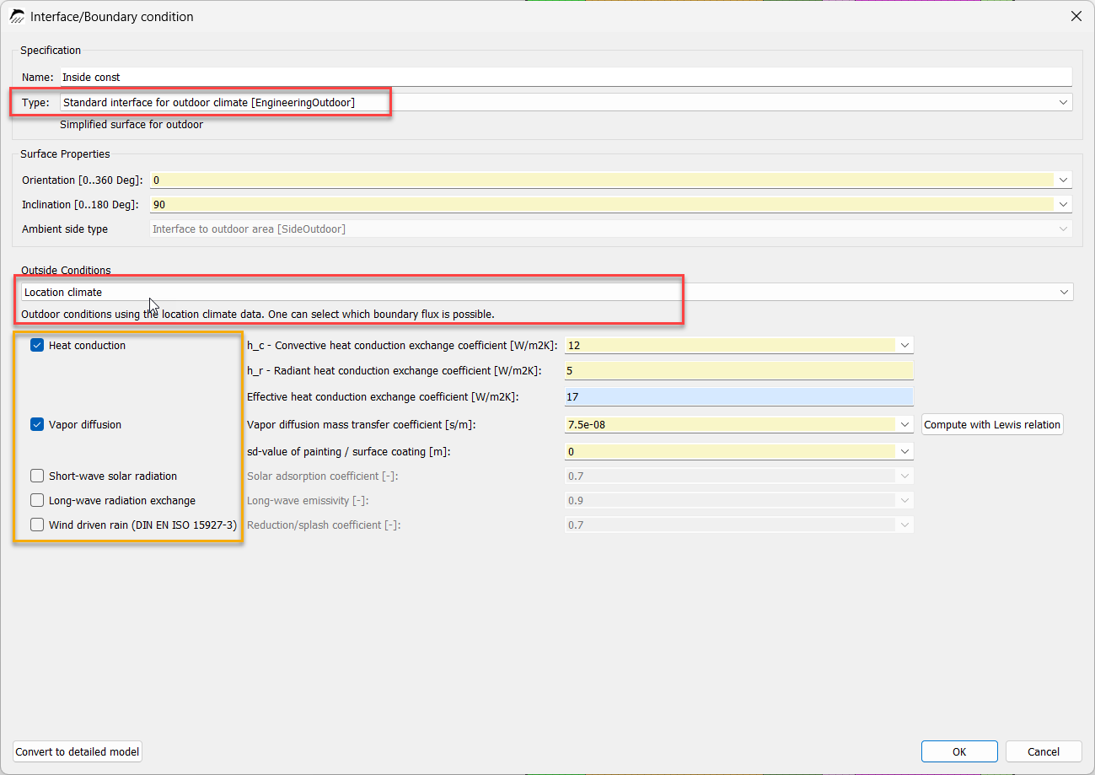Uncheck the Vapor diffusion checkbox

[x=37, y=424]
